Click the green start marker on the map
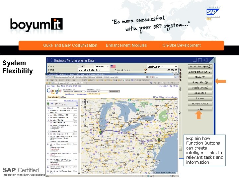This screenshot has height=179, width=239. click(100, 132)
